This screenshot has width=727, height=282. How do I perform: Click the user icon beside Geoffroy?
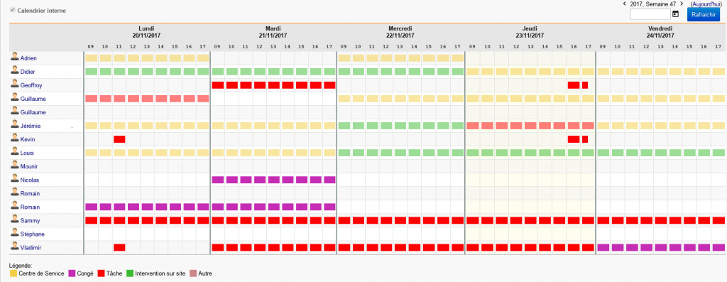(15, 85)
